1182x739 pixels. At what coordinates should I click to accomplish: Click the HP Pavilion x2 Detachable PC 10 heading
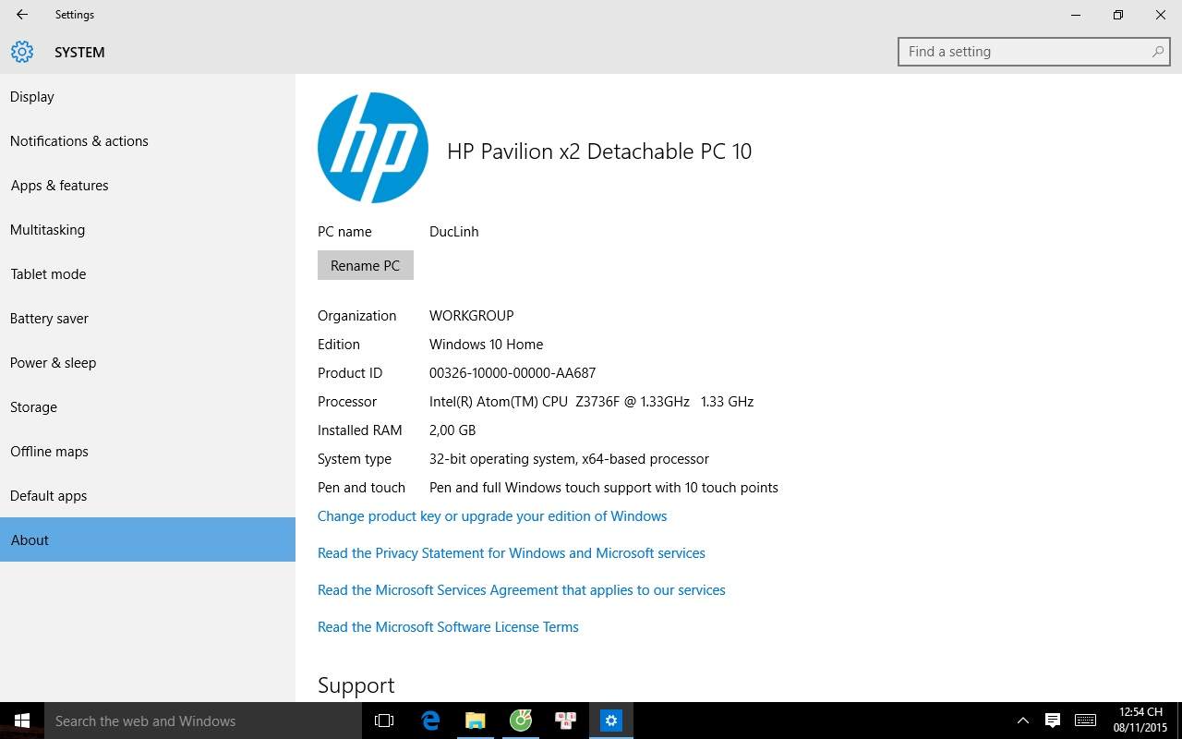tap(599, 151)
